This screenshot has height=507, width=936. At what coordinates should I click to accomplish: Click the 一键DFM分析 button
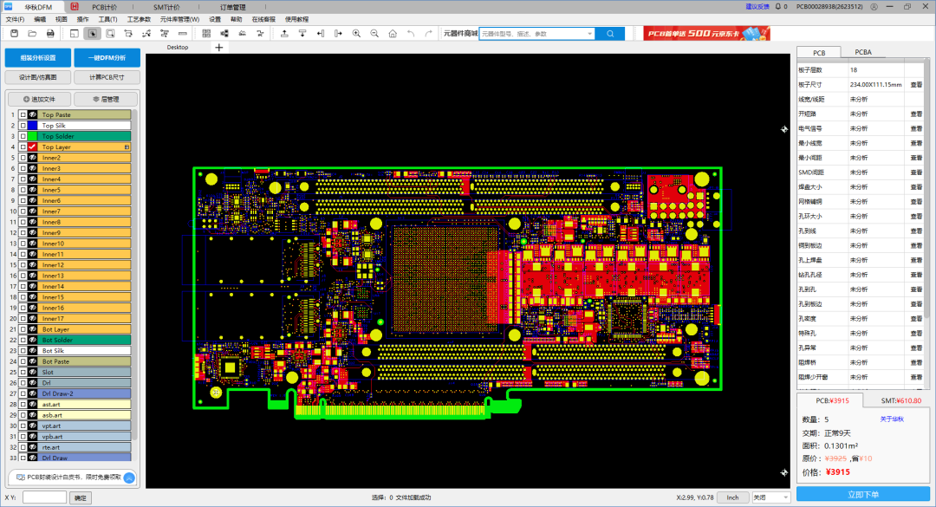106,58
